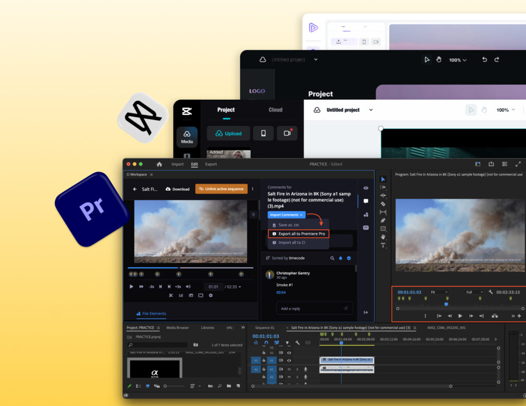The image size is (526, 406).
Task: Skip forward +3s in Ci player
Action: click(178, 287)
